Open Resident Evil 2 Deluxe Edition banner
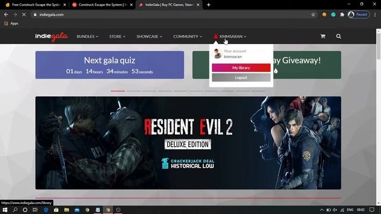381x214 pixels. coord(188,143)
